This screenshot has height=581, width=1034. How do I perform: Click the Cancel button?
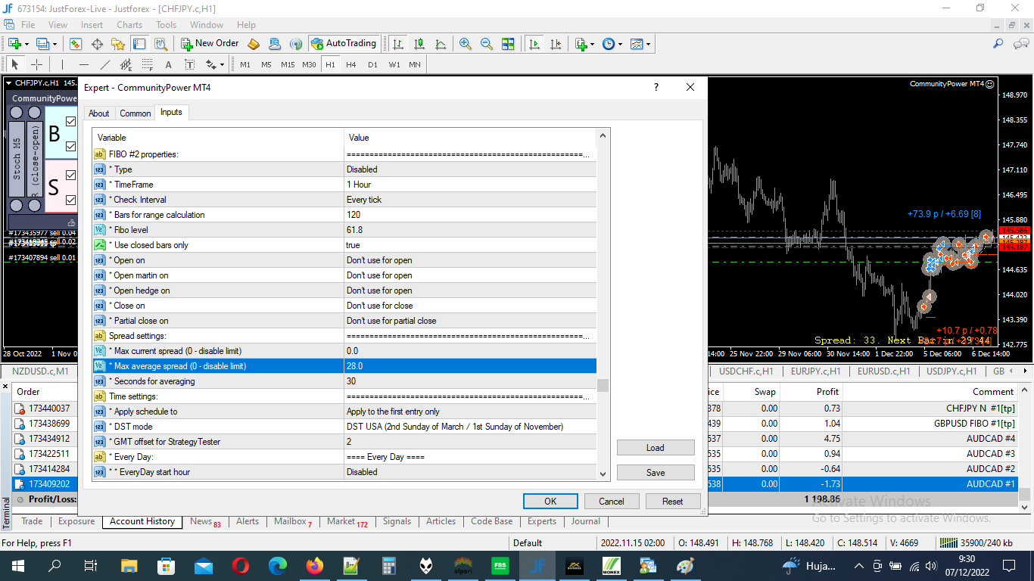click(612, 501)
